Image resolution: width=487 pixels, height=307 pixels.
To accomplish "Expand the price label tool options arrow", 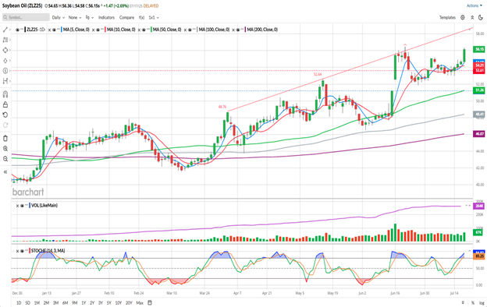I will pos(10,71).
